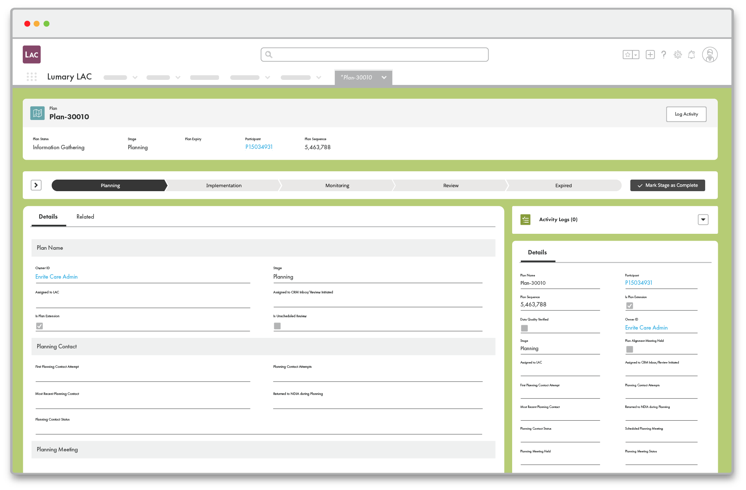Click Mark Stage as Complete
The height and width of the screenshot is (490, 746).
click(x=667, y=185)
